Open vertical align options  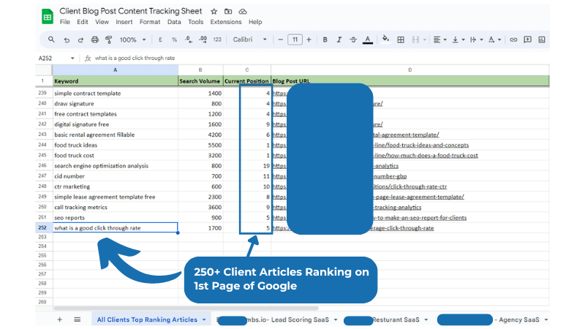(458, 39)
